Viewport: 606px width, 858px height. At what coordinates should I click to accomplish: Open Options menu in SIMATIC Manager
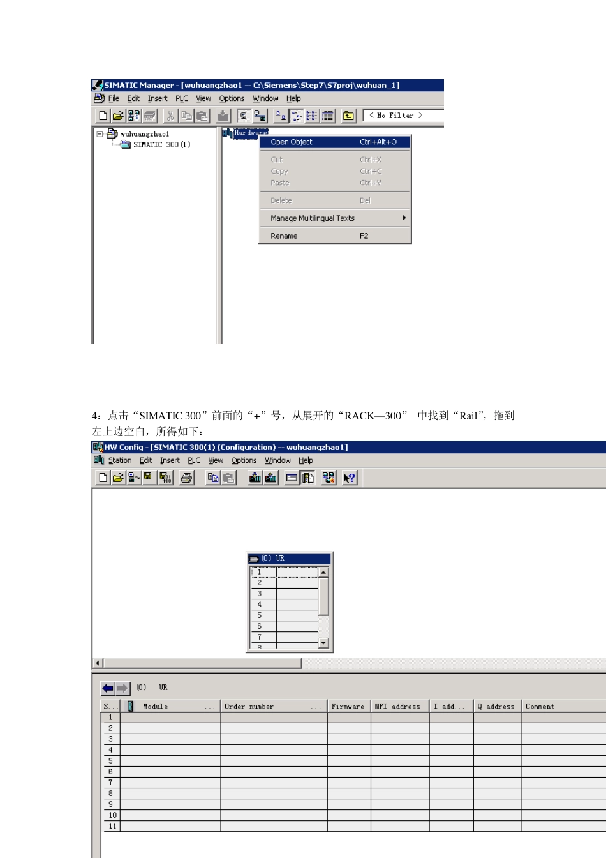tap(232, 98)
